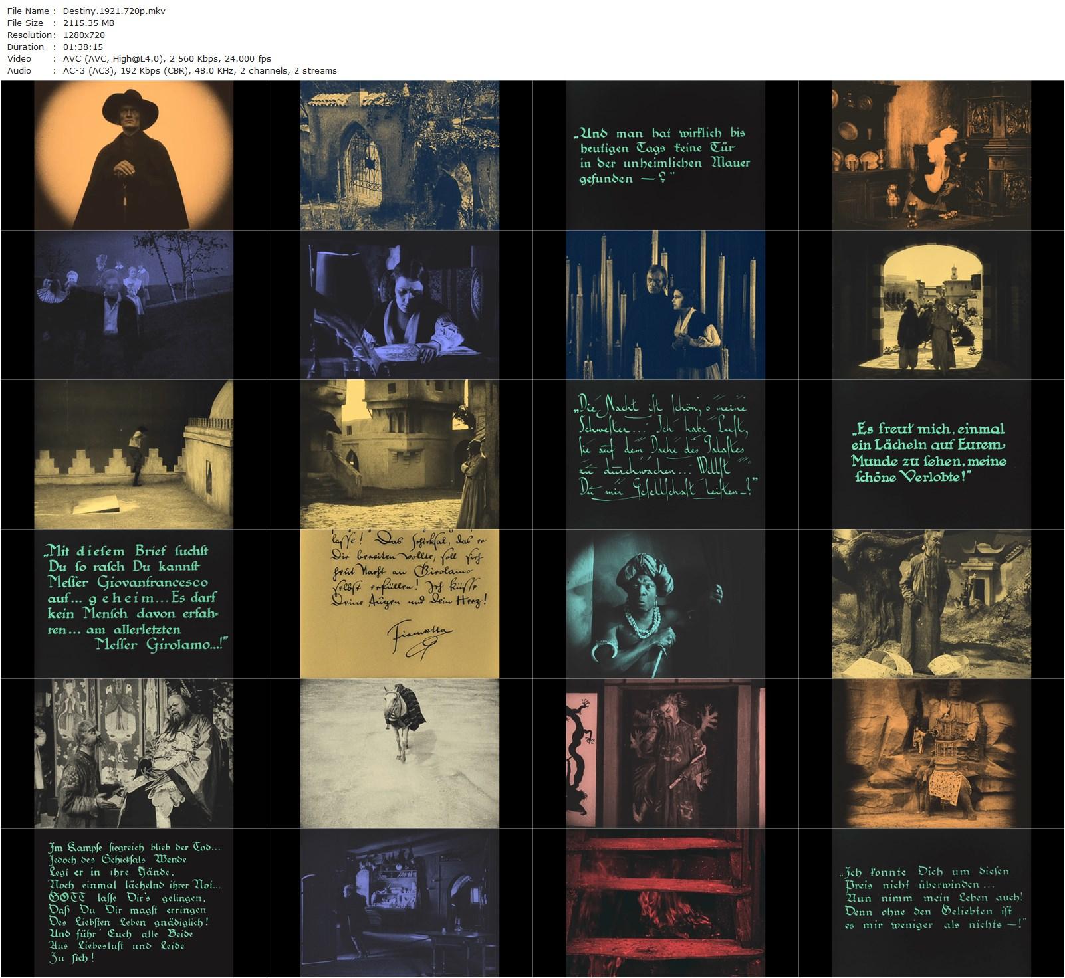Select the rooftop with dome thumbnail
Screen dimensions: 1065x978
pos(134,454)
